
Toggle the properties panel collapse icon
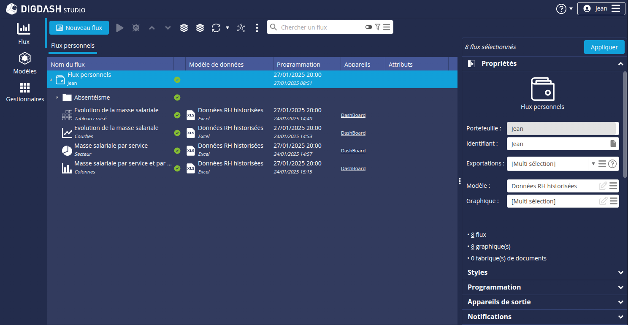coord(471,64)
